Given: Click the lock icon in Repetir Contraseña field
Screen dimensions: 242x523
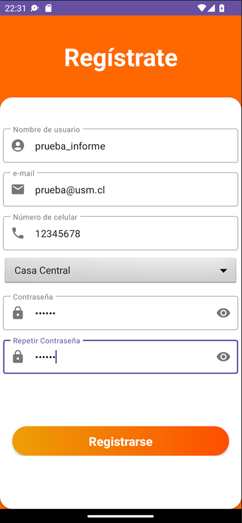Looking at the screenshot, I should coord(18,357).
